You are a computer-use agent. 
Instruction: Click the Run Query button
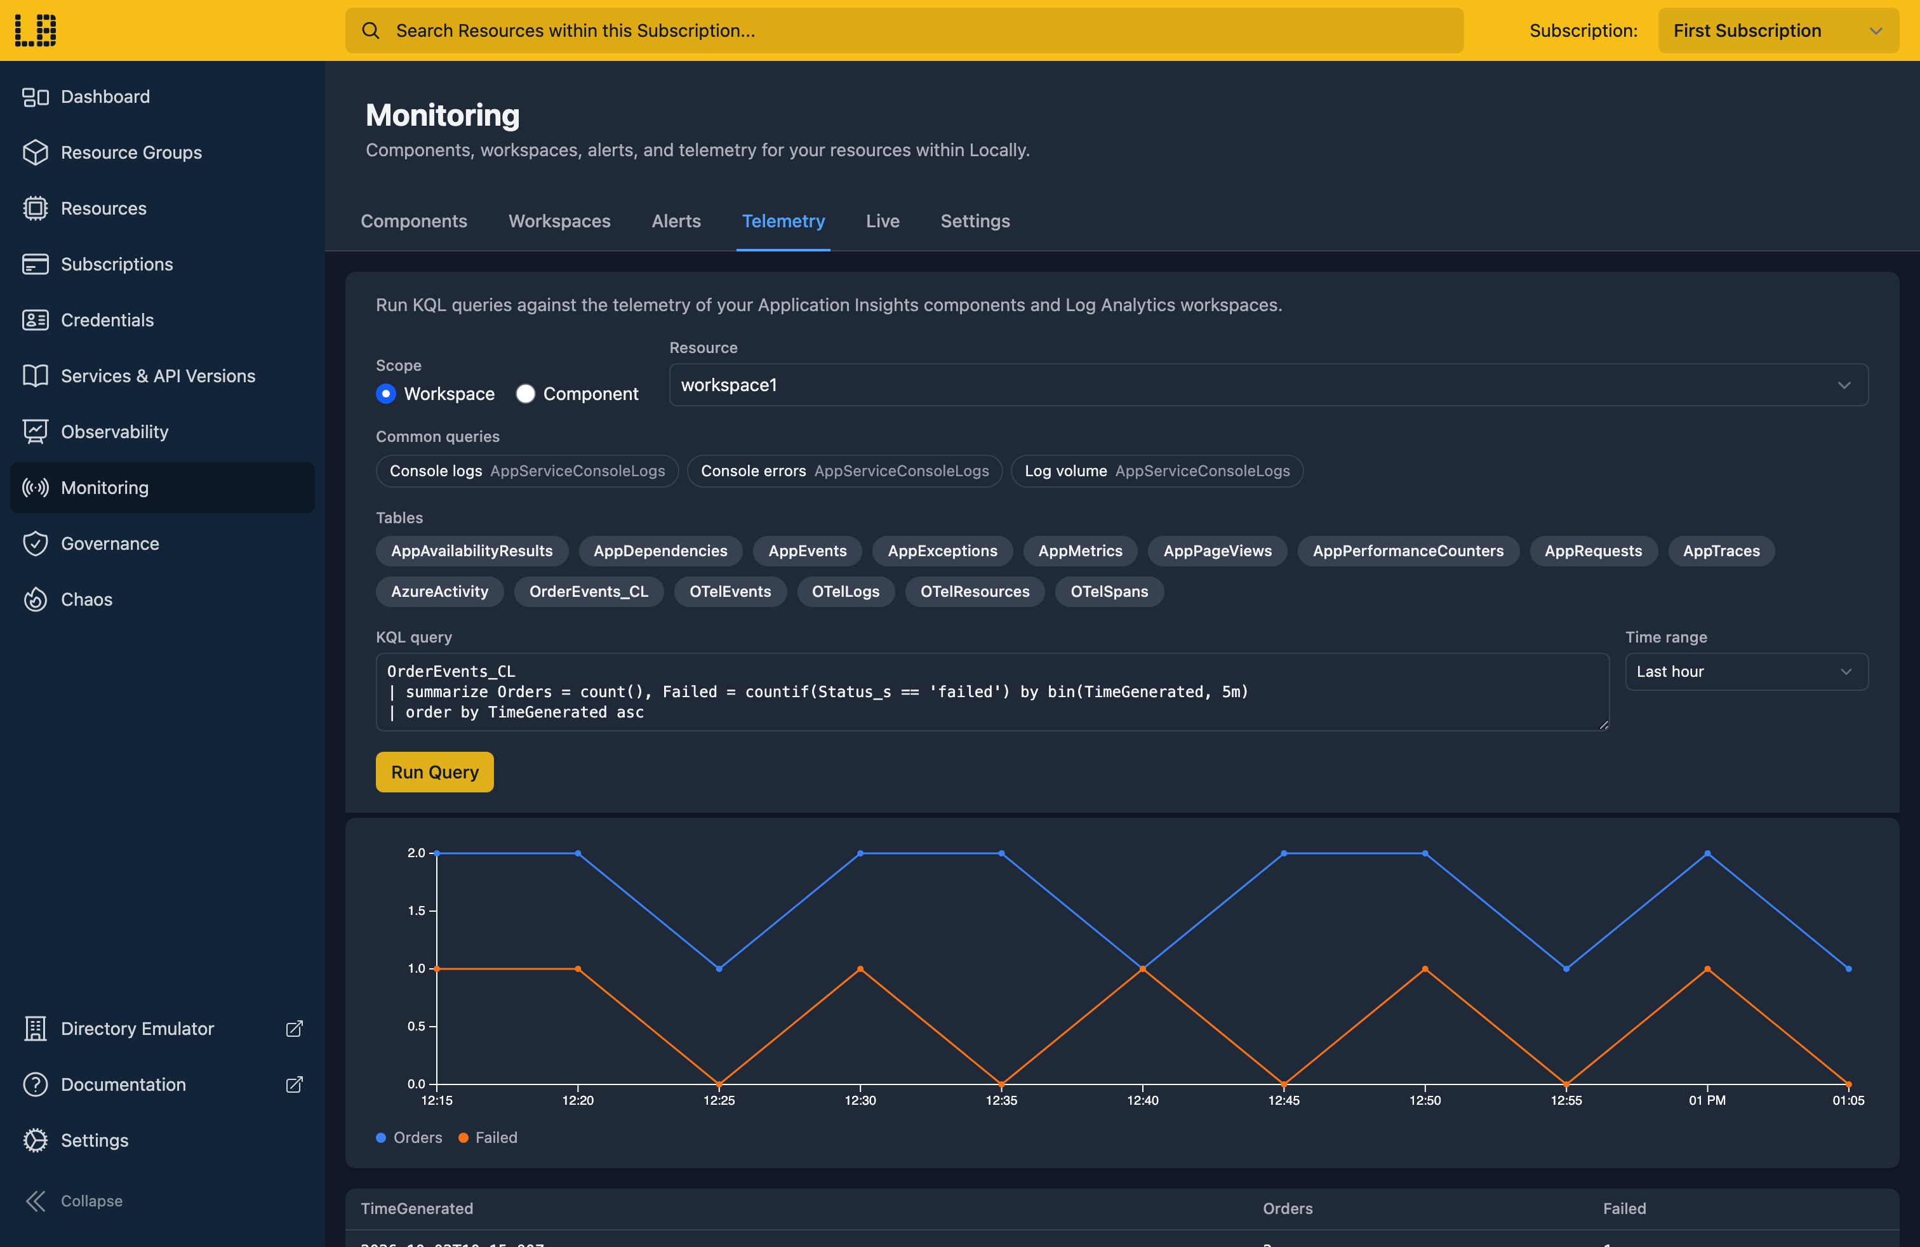click(435, 772)
